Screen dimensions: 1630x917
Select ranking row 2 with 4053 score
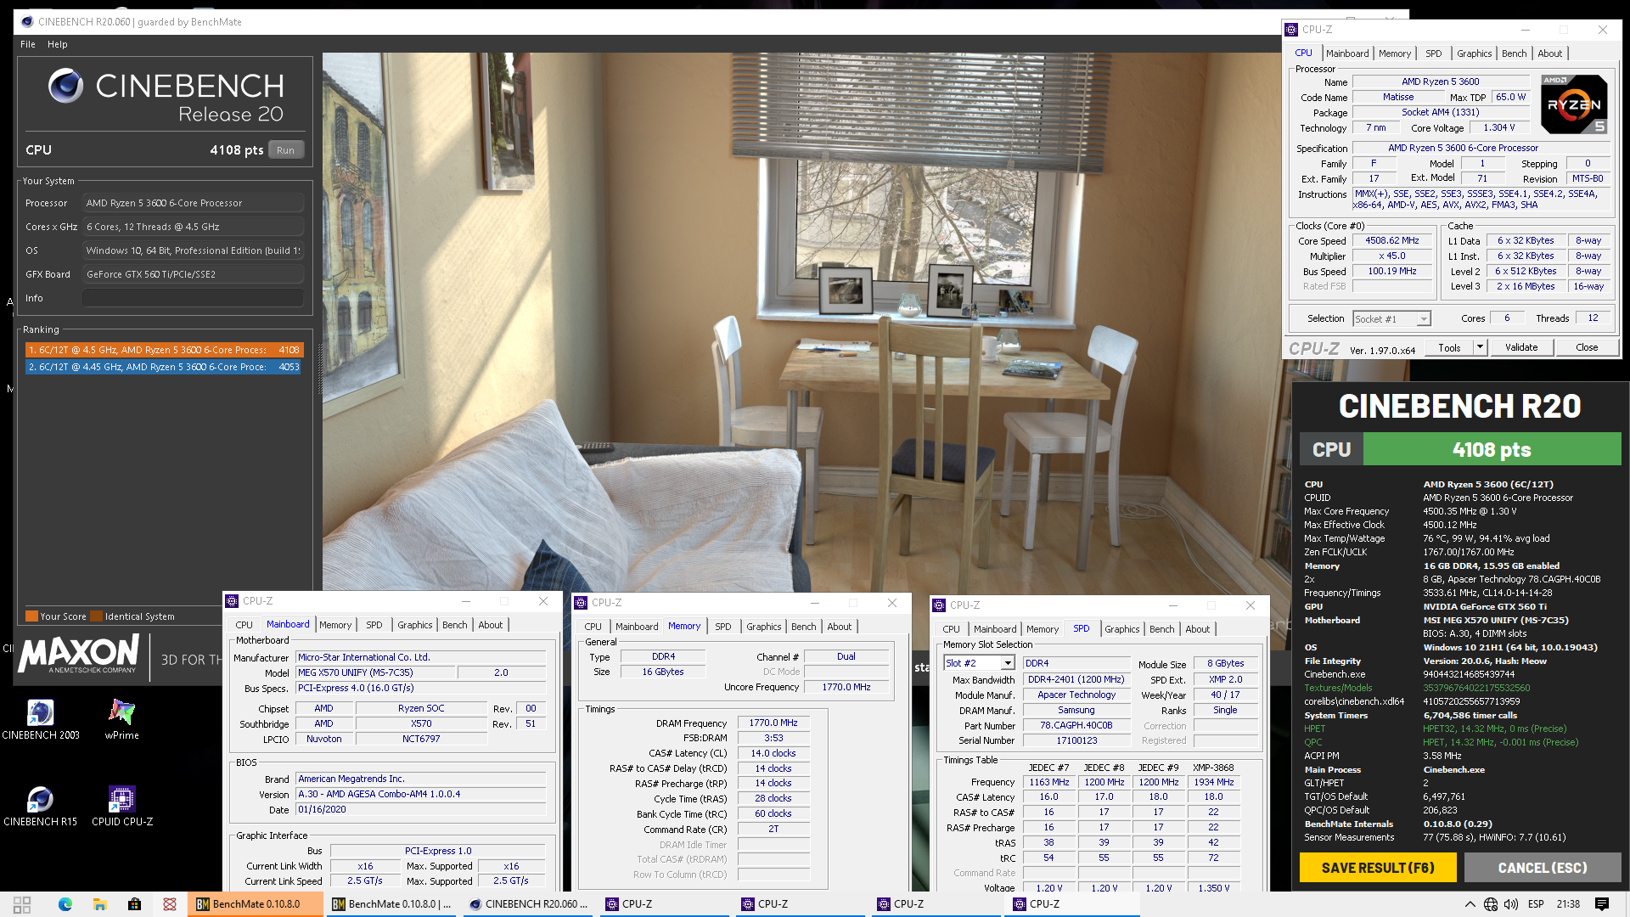point(163,367)
